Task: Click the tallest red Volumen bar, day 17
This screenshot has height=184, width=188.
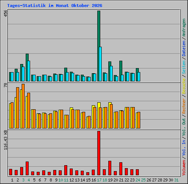Action: click(99, 153)
